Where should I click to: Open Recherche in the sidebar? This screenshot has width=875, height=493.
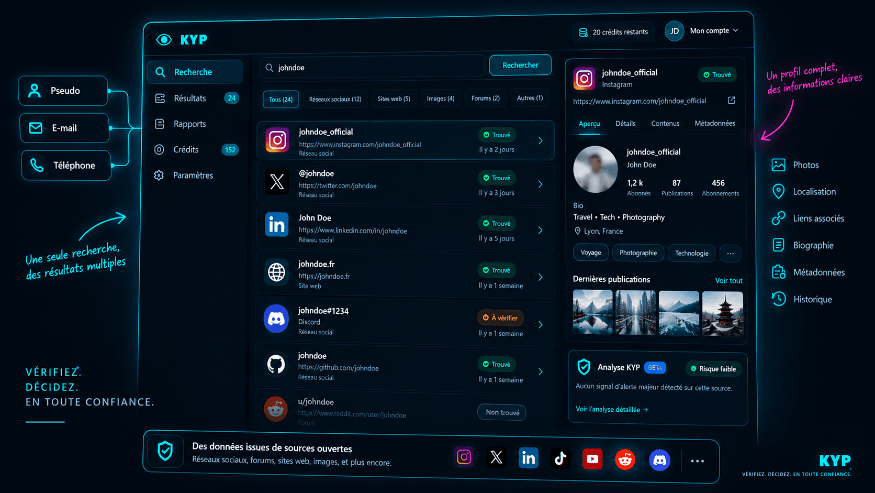click(x=195, y=72)
